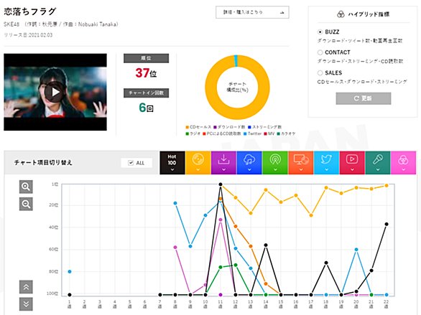Select the BUZZ hybrid indicator
421x315 pixels.
[320, 32]
